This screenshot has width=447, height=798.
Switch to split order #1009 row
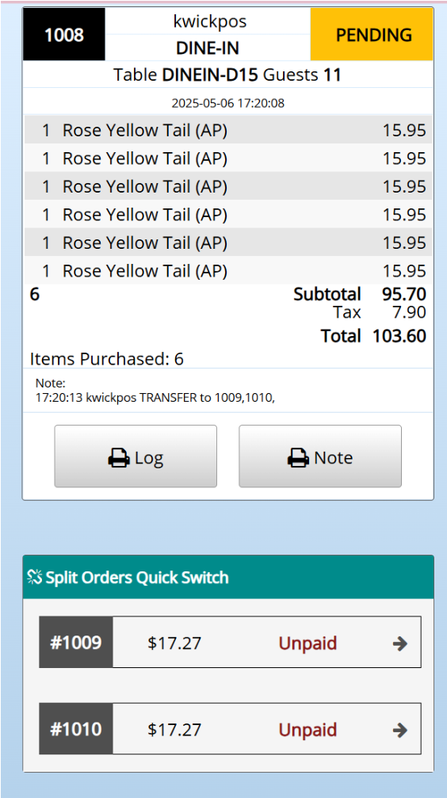point(230,642)
